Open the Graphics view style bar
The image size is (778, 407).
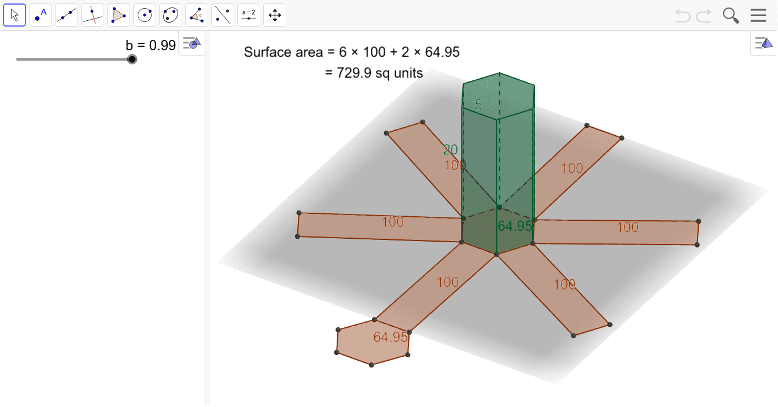click(191, 43)
